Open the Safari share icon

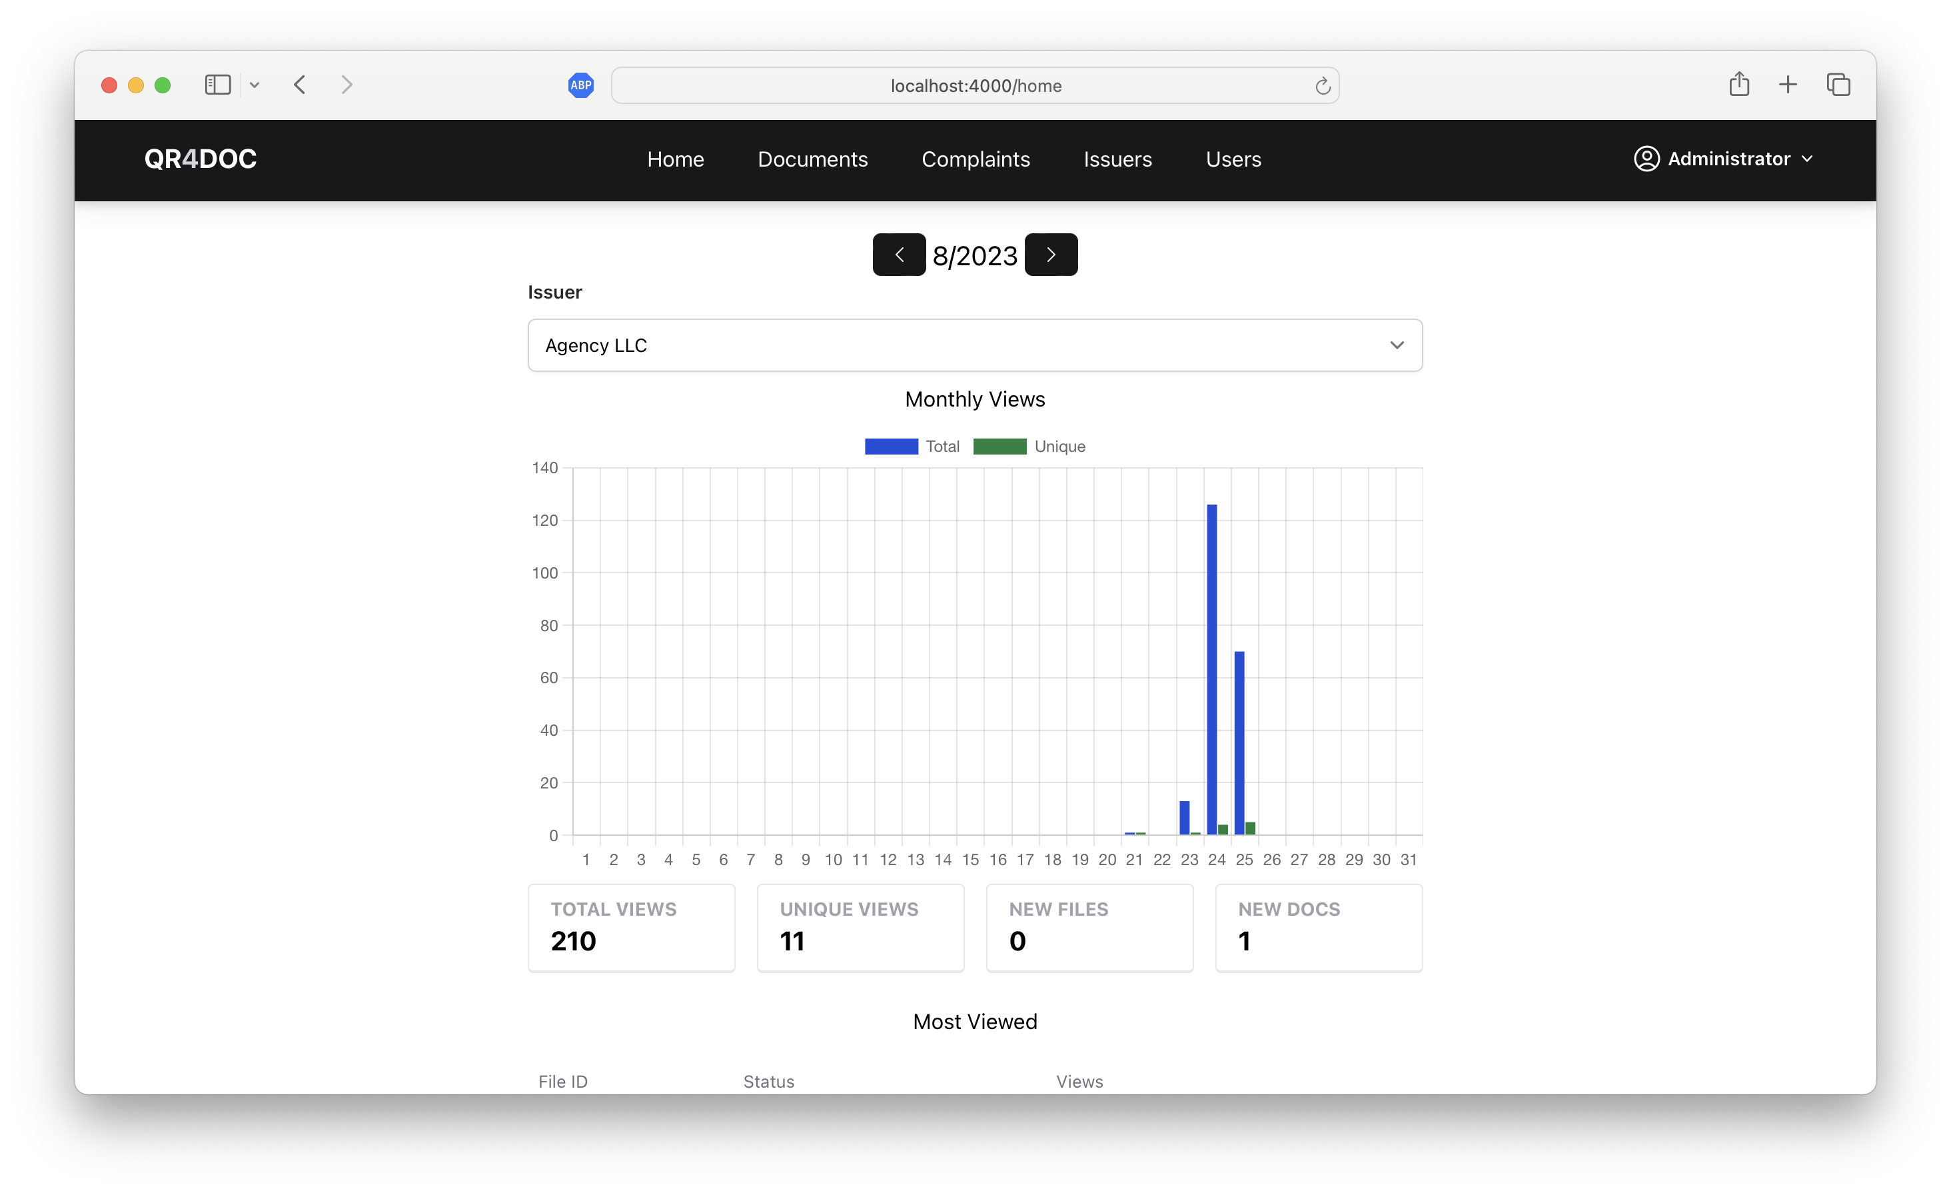tap(1739, 84)
